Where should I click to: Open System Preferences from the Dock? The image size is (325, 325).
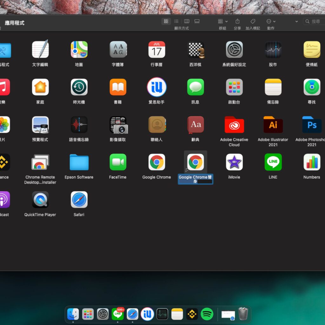(x=103, y=314)
